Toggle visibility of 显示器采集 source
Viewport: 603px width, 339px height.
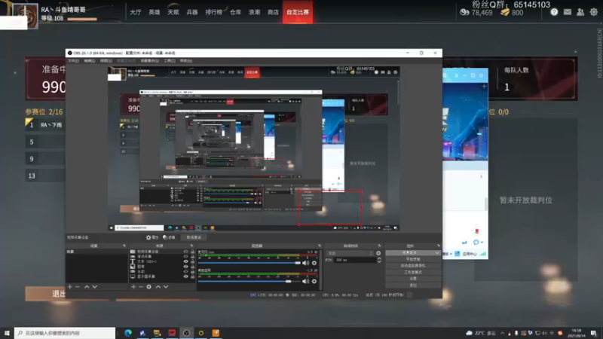point(185,276)
